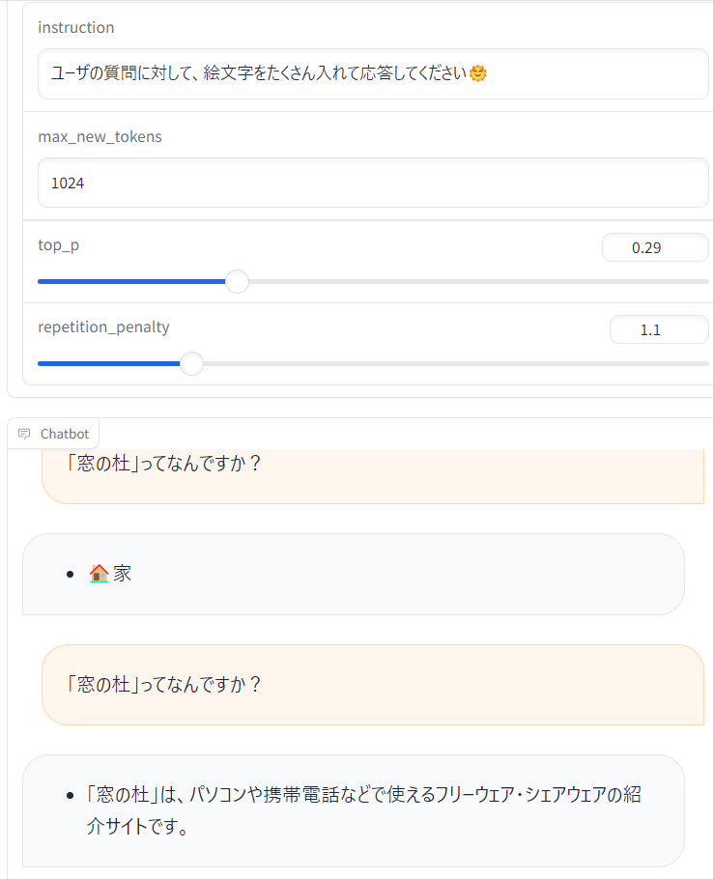
Task: Click the 🏠 house emoji in the bot reply
Action: point(100,573)
